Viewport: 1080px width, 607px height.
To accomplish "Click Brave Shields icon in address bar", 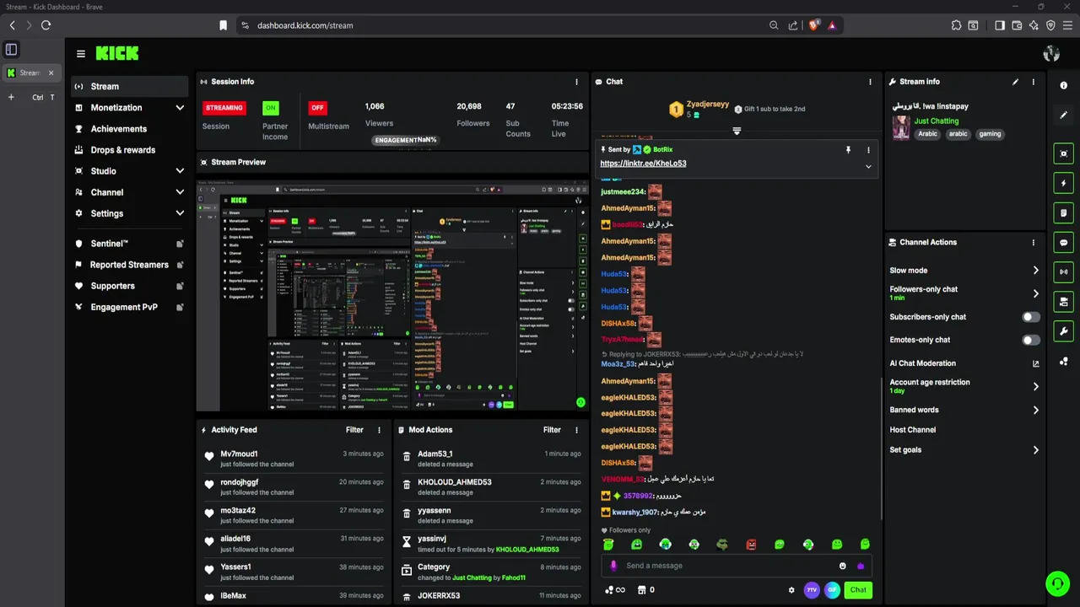I will [x=814, y=25].
